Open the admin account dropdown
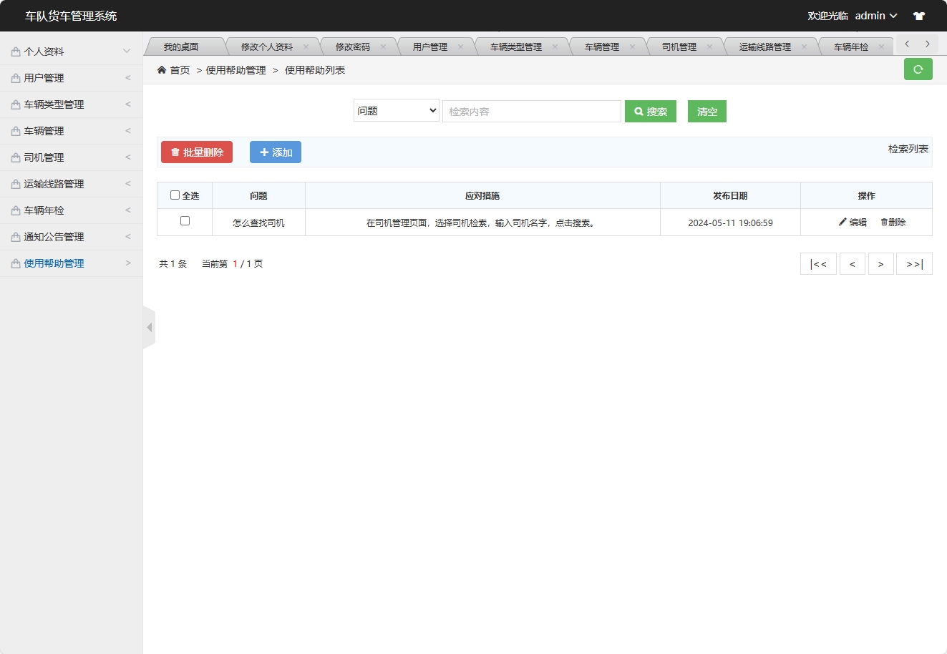This screenshot has height=654, width=947. coord(875,15)
